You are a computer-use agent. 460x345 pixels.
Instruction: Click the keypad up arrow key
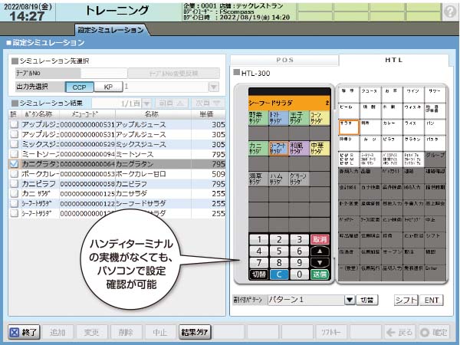(320, 250)
